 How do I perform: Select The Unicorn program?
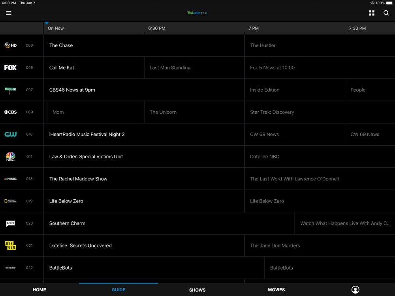pyautogui.click(x=194, y=112)
